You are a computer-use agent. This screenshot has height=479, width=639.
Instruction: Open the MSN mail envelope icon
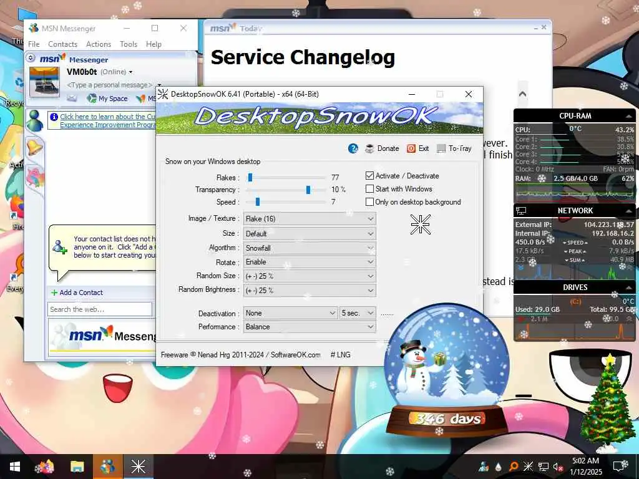pos(72,98)
